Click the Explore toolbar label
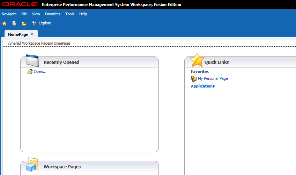This screenshot has width=296, height=175. click(45, 23)
